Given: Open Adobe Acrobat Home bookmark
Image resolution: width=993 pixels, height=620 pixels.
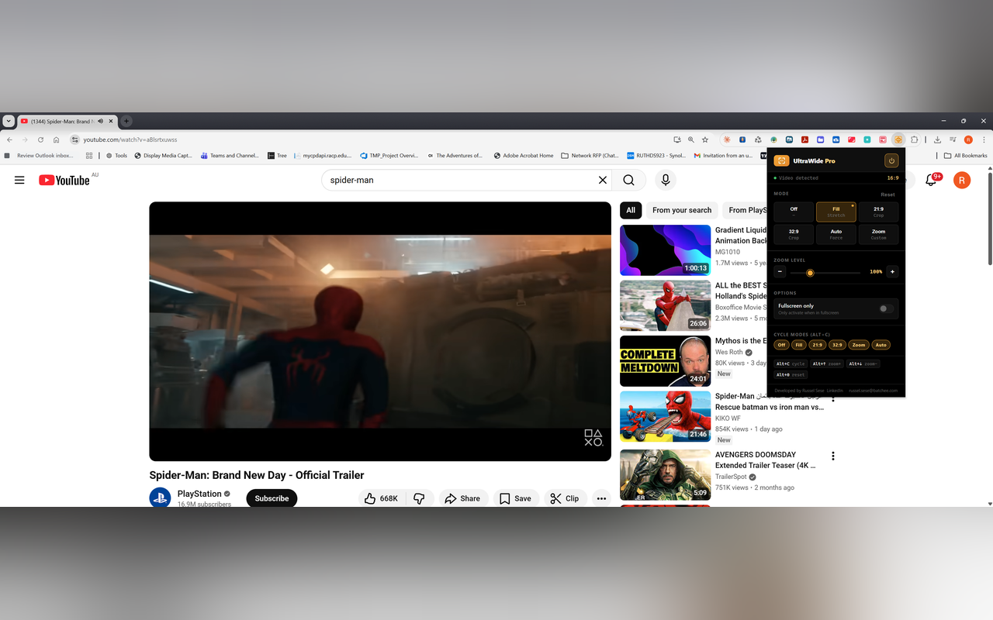Looking at the screenshot, I should pyautogui.click(x=524, y=156).
